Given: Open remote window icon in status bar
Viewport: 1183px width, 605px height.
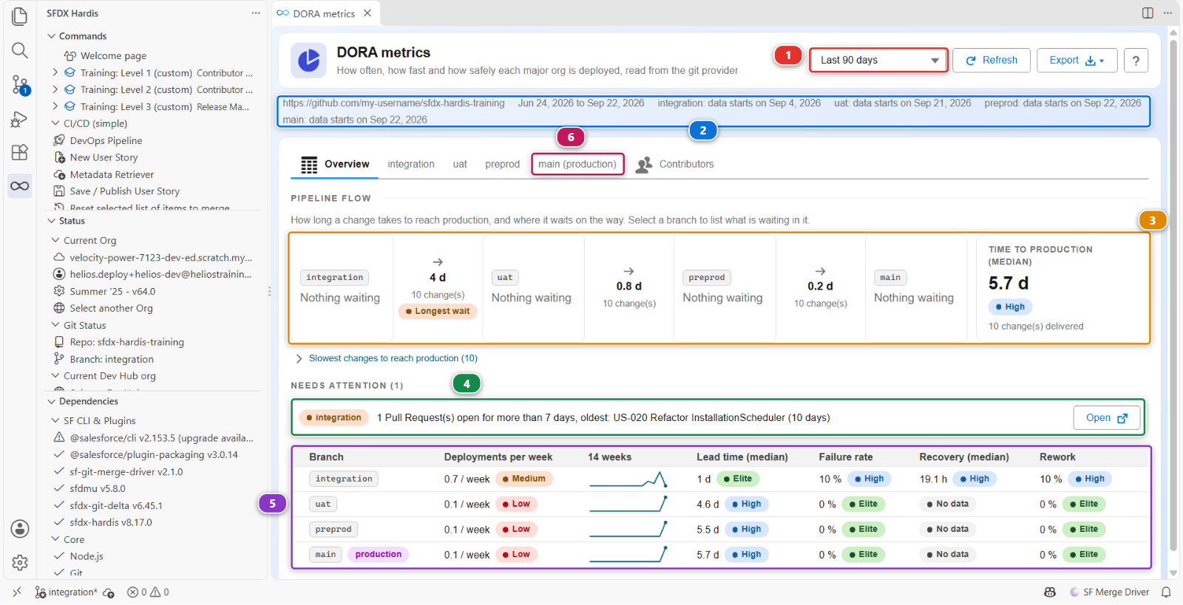Looking at the screenshot, I should [17, 592].
